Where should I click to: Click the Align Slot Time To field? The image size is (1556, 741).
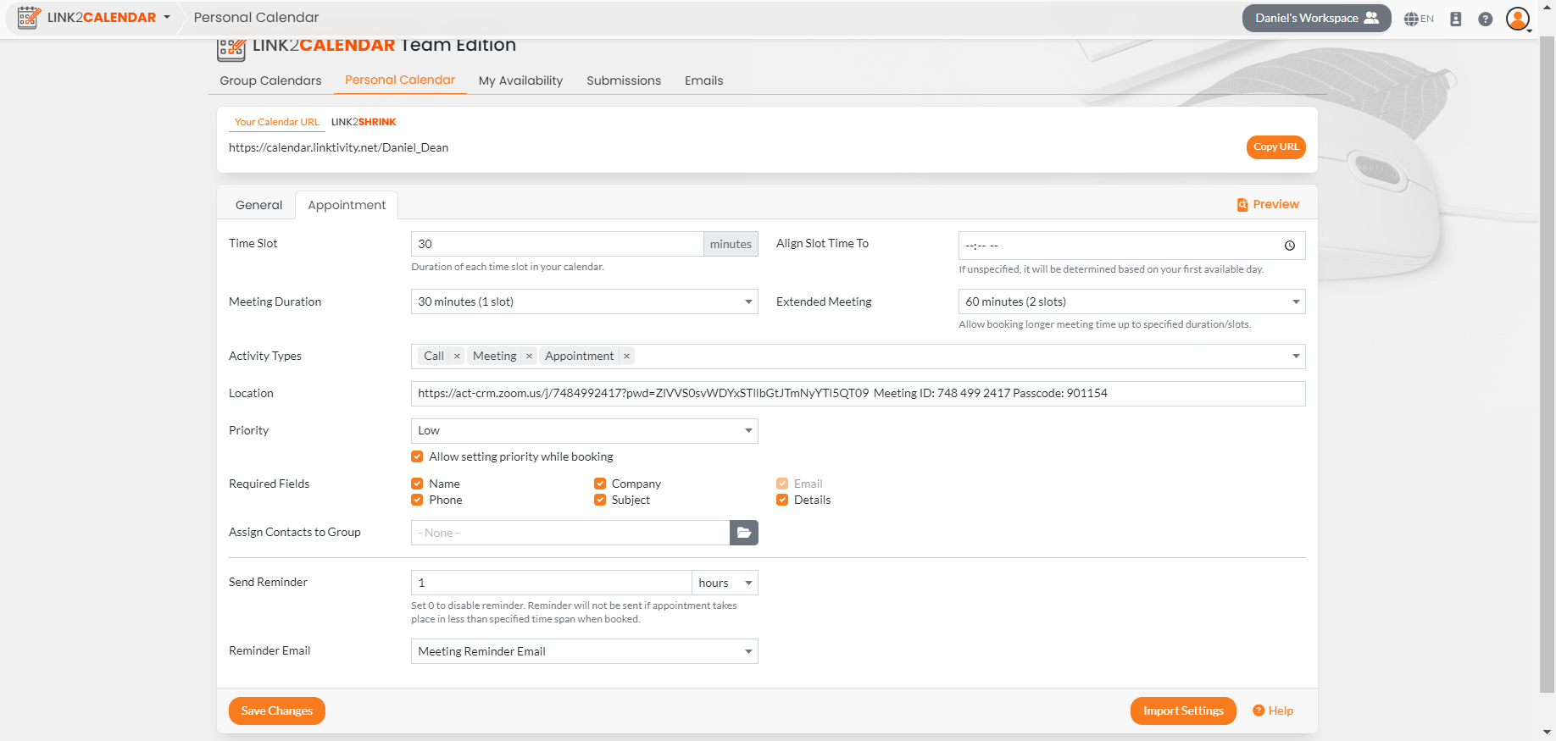[1131, 246]
